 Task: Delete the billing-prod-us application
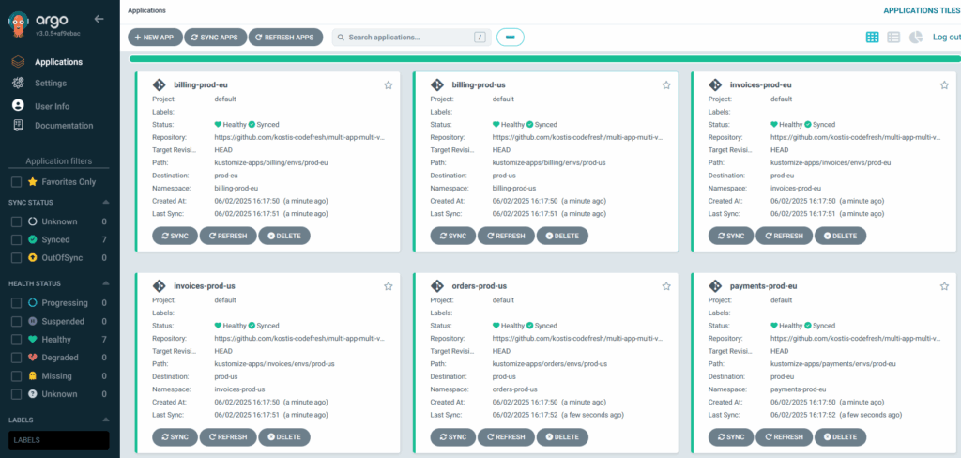(x=563, y=236)
